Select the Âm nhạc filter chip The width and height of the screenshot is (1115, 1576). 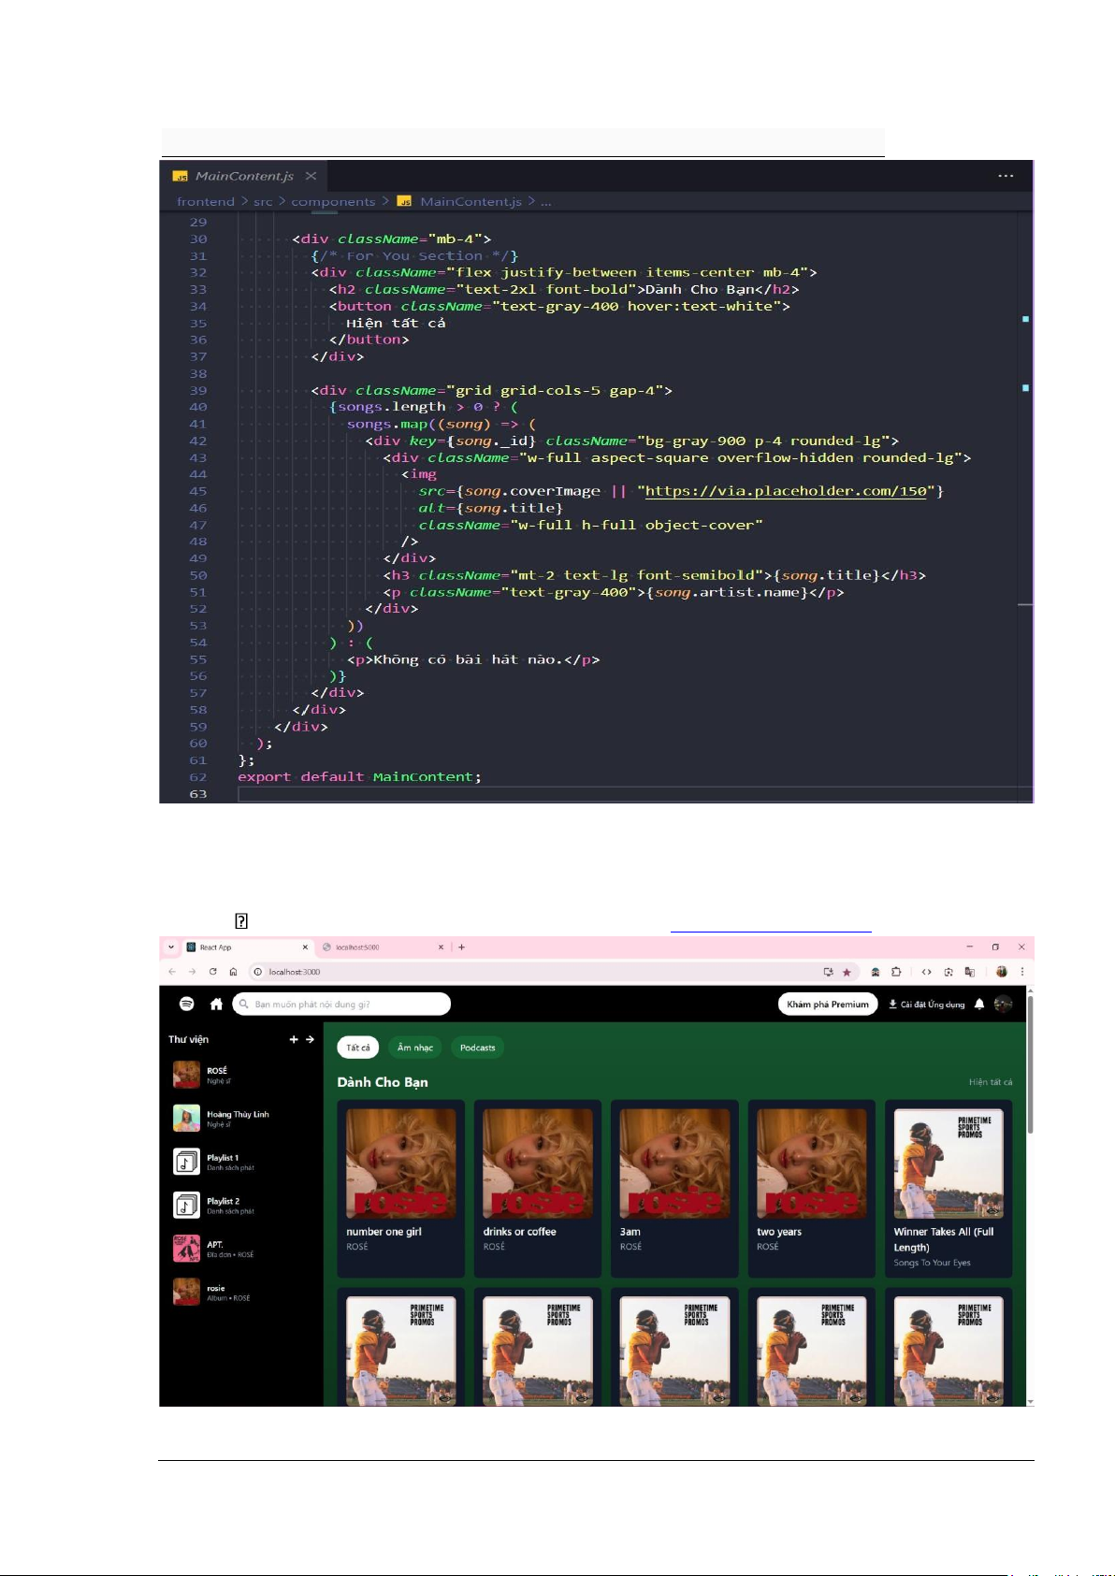(415, 1048)
